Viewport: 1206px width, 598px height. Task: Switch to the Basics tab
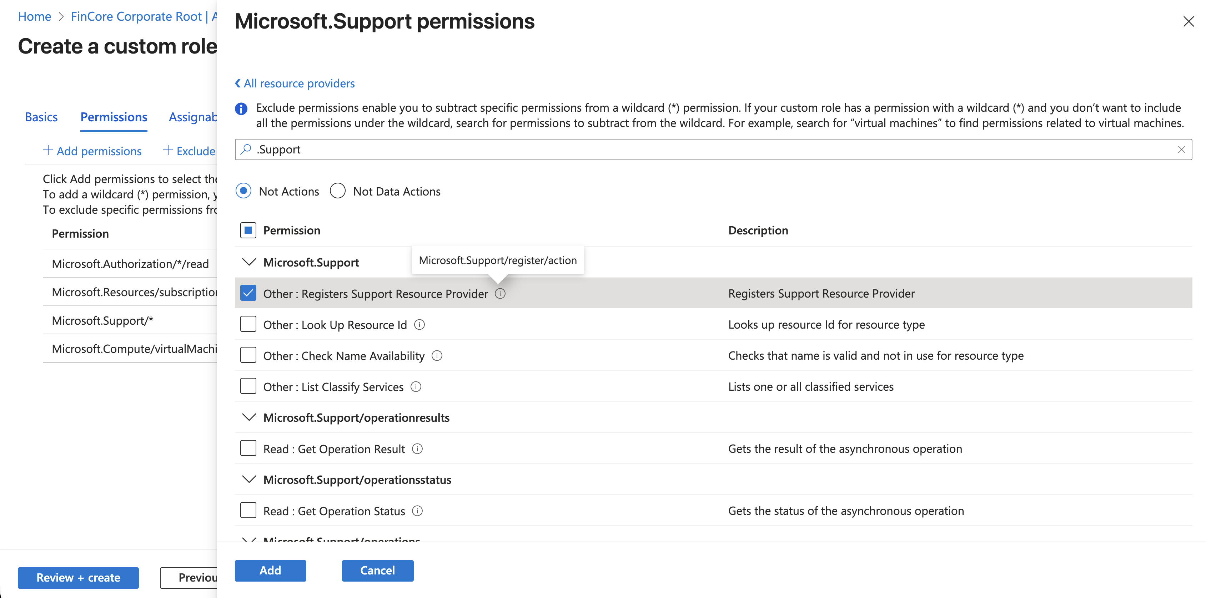pos(41,117)
